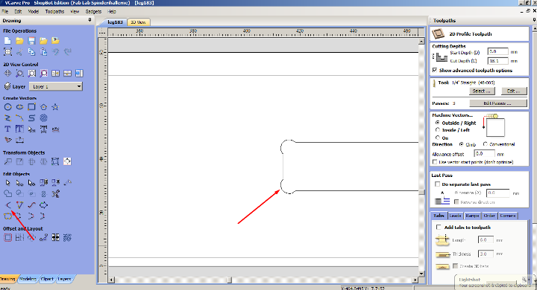Select the On machine vectors option
Screen dimensions: 537x290
coord(438,138)
